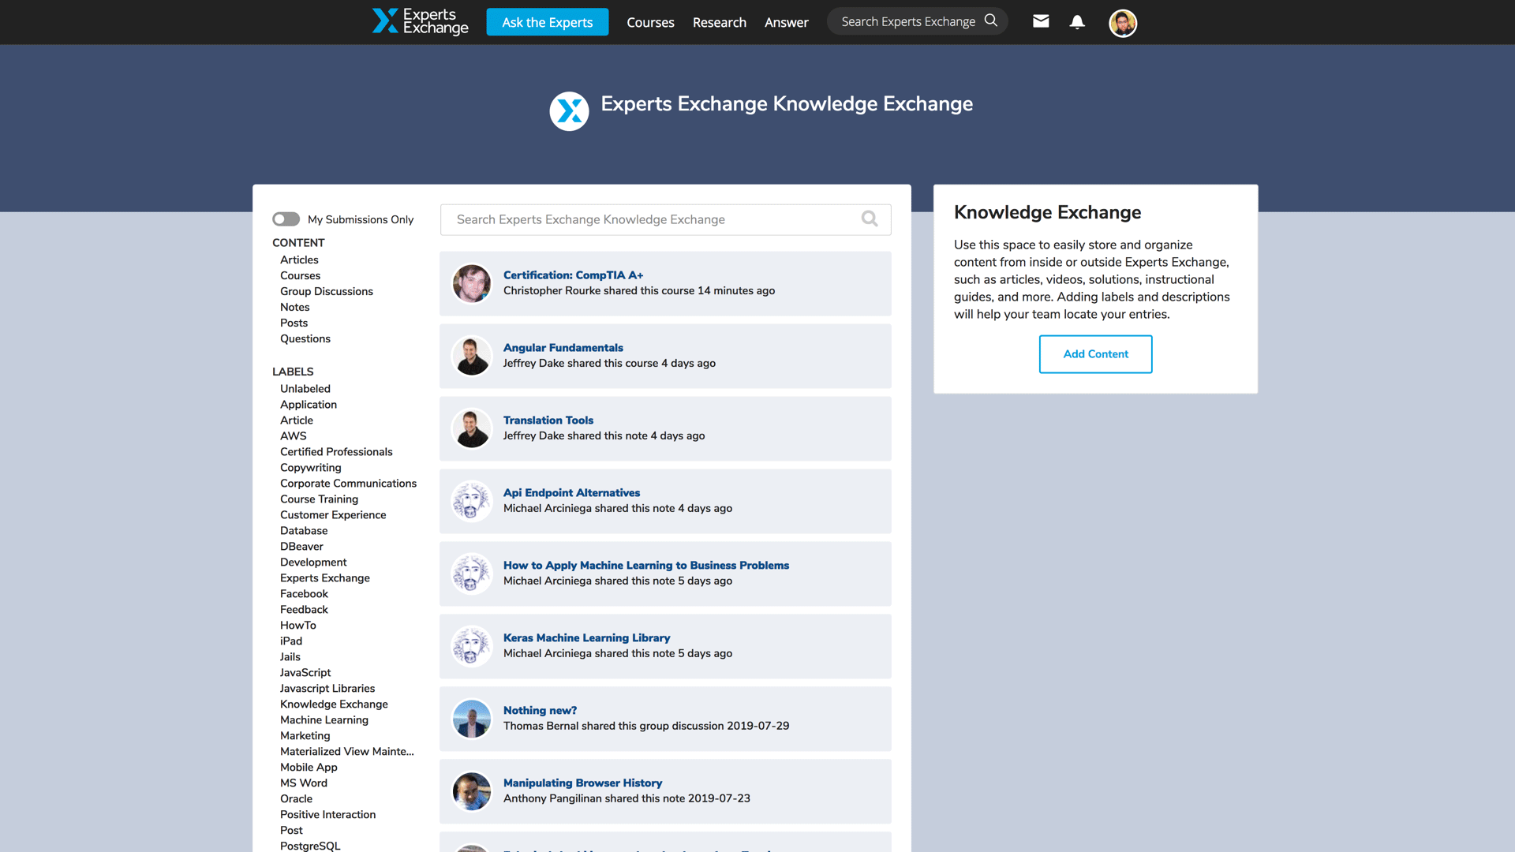Select the Facebook label
The height and width of the screenshot is (852, 1515).
point(304,594)
